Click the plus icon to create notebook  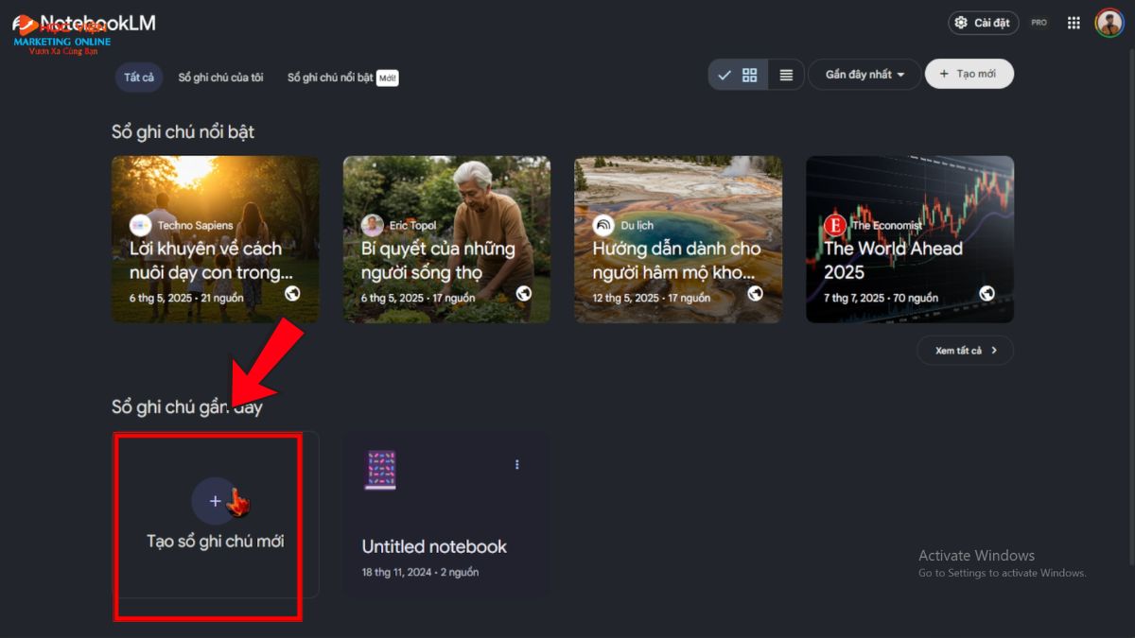pyautogui.click(x=215, y=501)
